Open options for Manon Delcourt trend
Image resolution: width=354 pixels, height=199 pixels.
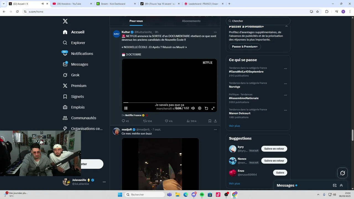[x=285, y=110]
